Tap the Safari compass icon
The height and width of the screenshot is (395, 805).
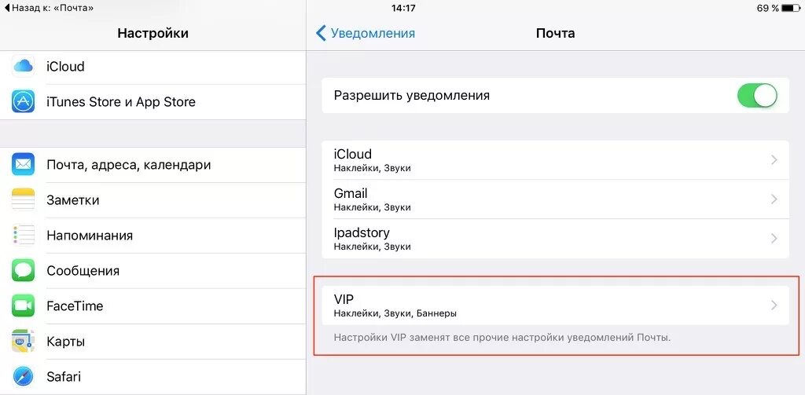(x=23, y=376)
